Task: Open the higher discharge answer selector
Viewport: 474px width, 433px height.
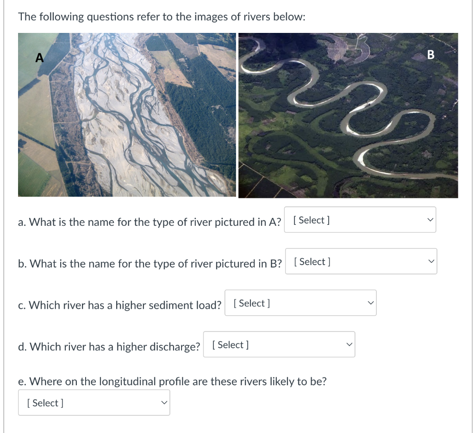Action: 279,344
